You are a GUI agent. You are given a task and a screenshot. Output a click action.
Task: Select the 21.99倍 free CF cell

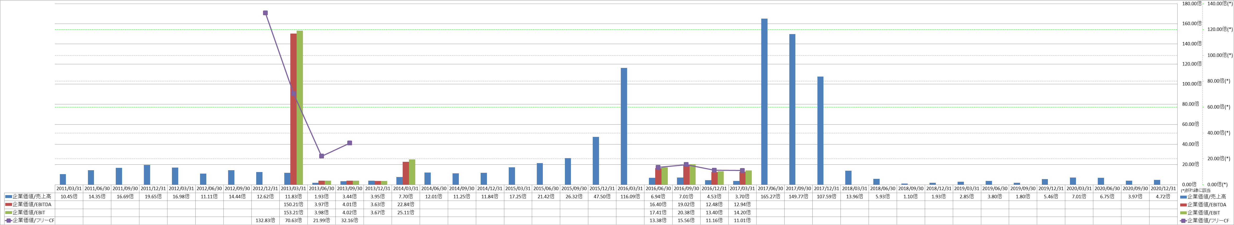click(322, 221)
